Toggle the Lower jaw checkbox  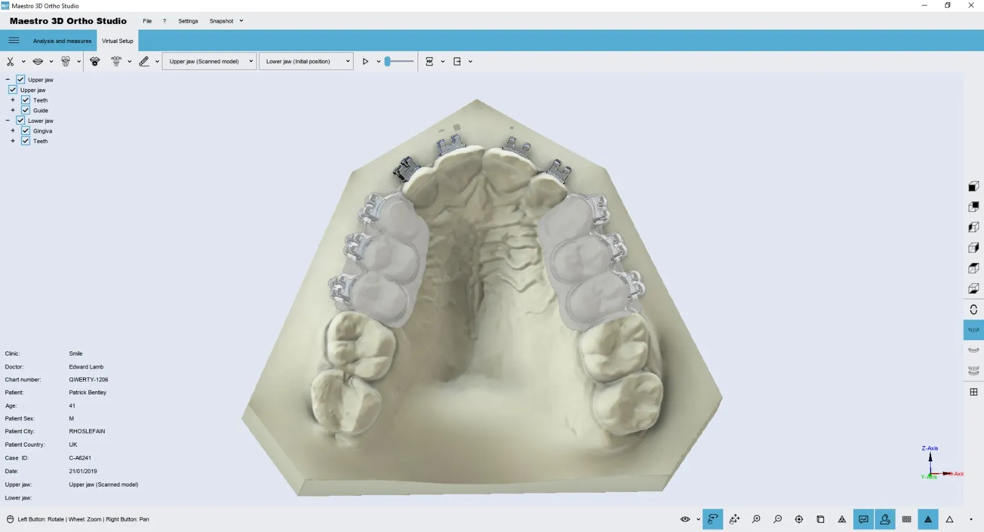click(x=20, y=120)
